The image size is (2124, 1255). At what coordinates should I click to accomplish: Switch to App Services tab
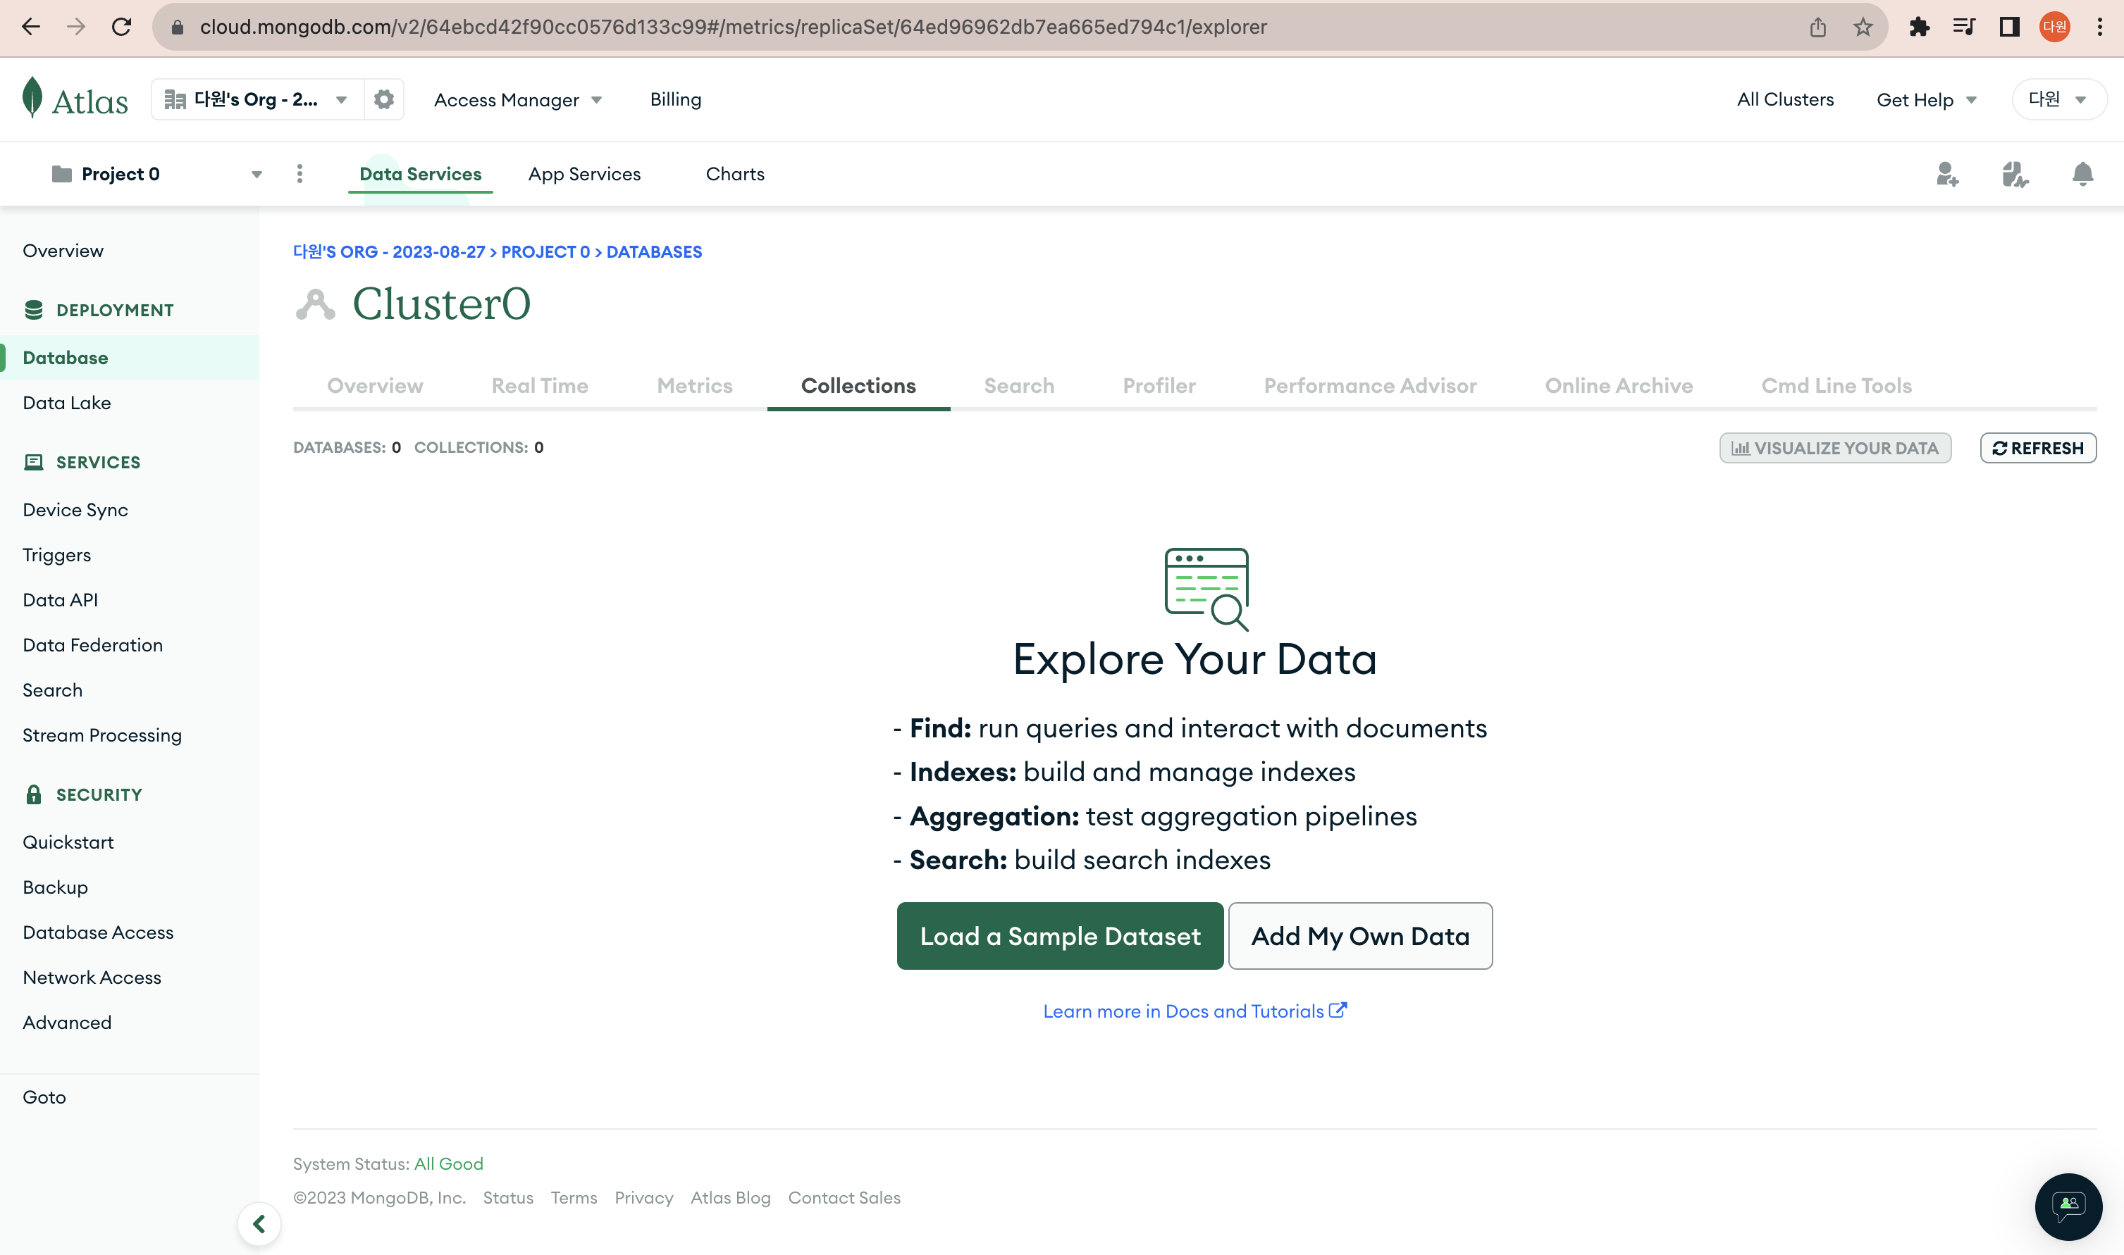pyautogui.click(x=585, y=174)
